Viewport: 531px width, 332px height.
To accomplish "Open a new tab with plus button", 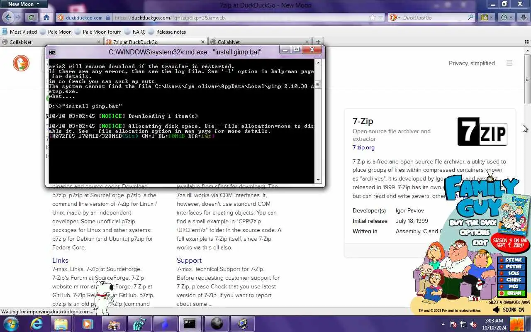I will point(318,42).
